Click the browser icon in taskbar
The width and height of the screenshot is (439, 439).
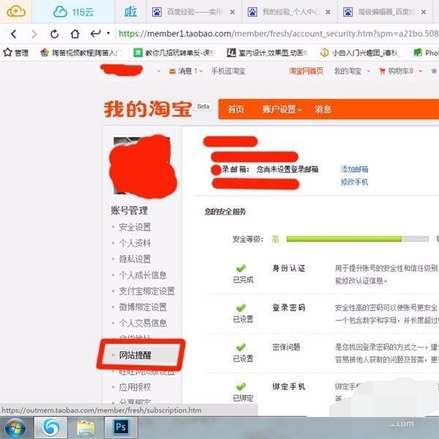coord(50,427)
